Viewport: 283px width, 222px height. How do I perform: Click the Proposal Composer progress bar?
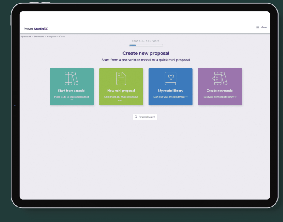click(x=146, y=46)
